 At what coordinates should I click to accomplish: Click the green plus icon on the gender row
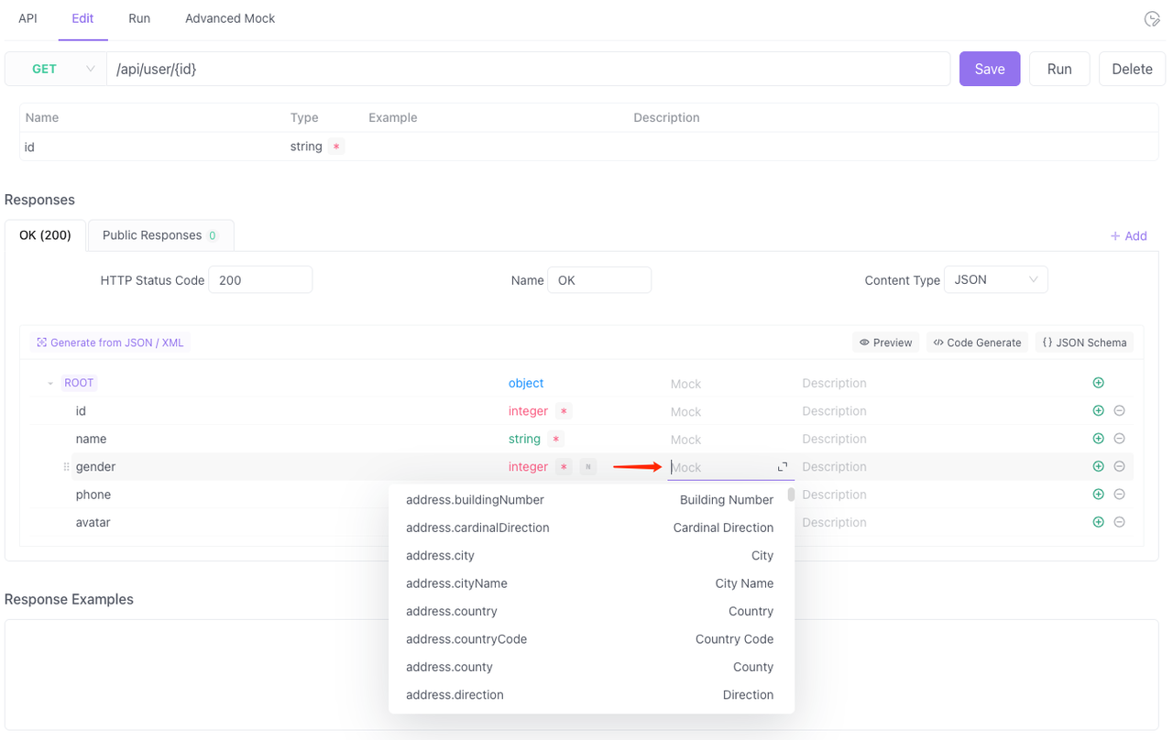pyautogui.click(x=1098, y=466)
